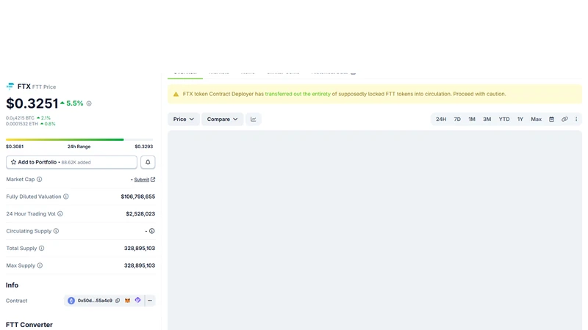Click the $0.3251 price value
This screenshot has width=588, height=330.
pos(32,103)
